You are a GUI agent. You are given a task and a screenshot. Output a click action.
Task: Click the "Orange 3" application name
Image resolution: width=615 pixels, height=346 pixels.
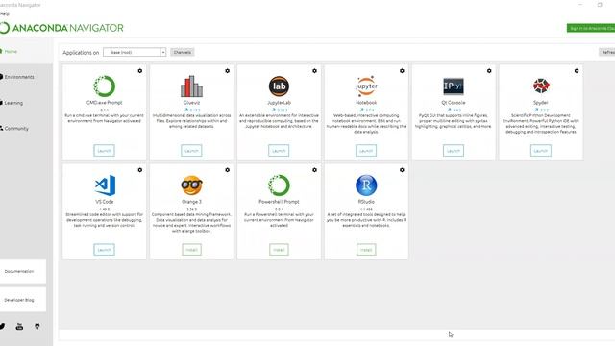click(x=191, y=202)
